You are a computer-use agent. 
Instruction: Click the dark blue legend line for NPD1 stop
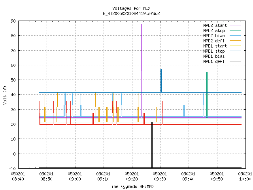click(x=236, y=51)
